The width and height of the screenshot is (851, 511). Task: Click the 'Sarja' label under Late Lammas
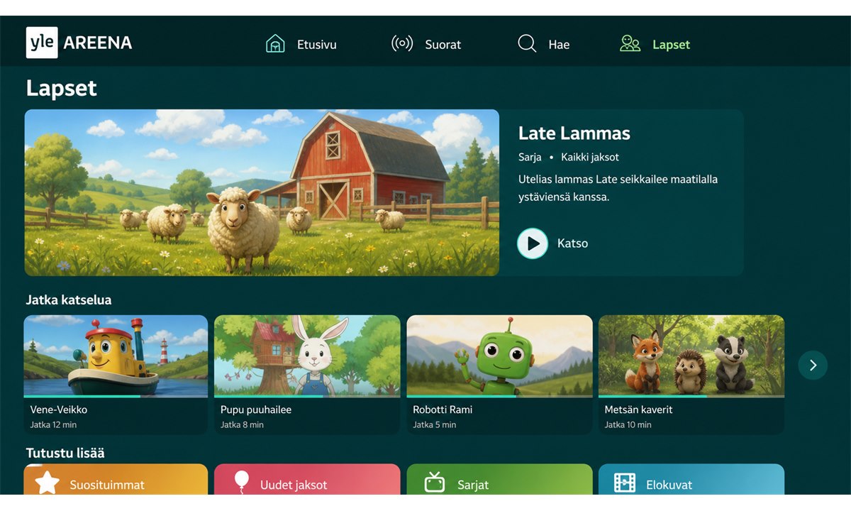pos(530,158)
